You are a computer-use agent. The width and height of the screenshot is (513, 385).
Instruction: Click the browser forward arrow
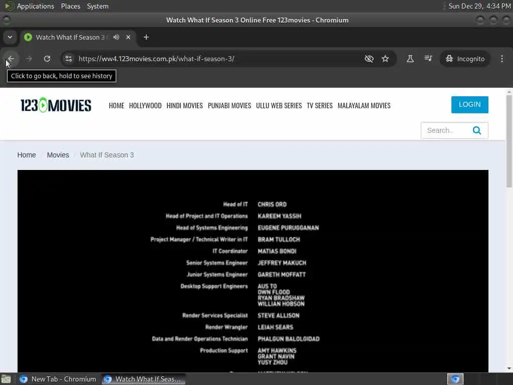tap(29, 59)
